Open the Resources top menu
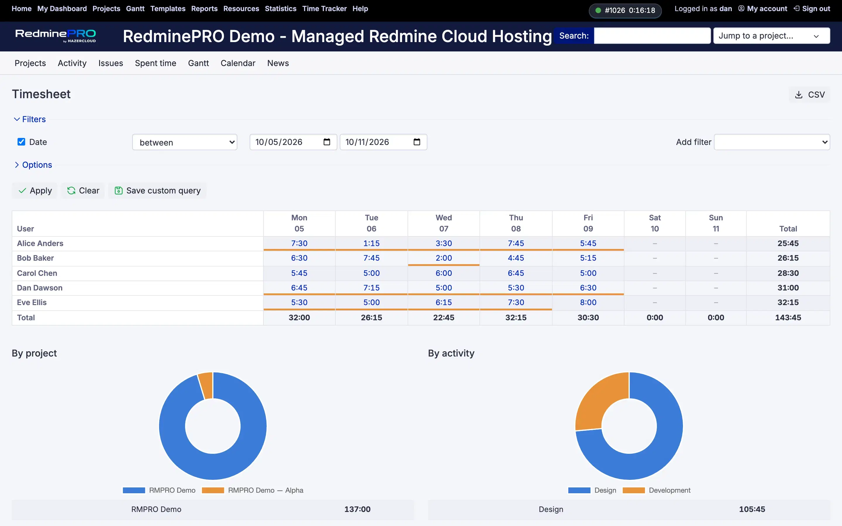Viewport: 842px width, 526px height. pyautogui.click(x=241, y=8)
